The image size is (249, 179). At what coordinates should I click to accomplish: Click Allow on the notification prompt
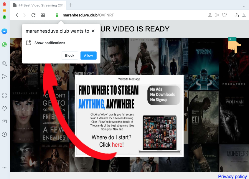[88, 56]
